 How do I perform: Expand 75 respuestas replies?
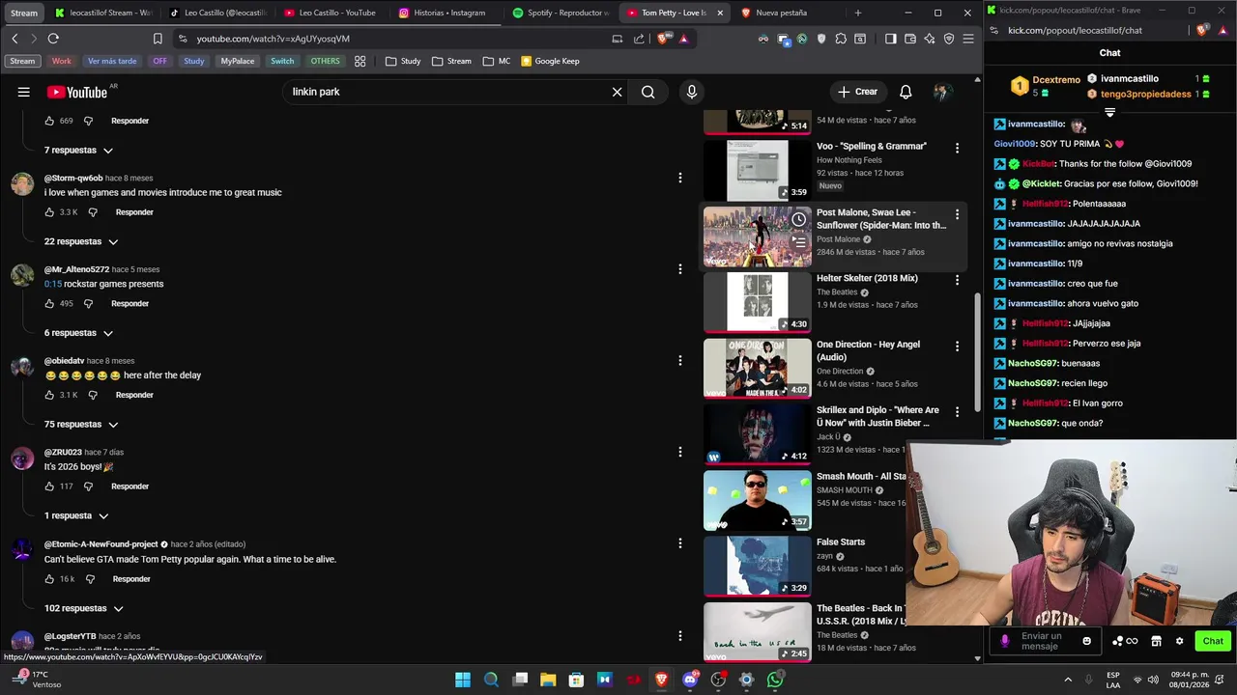coord(81,425)
